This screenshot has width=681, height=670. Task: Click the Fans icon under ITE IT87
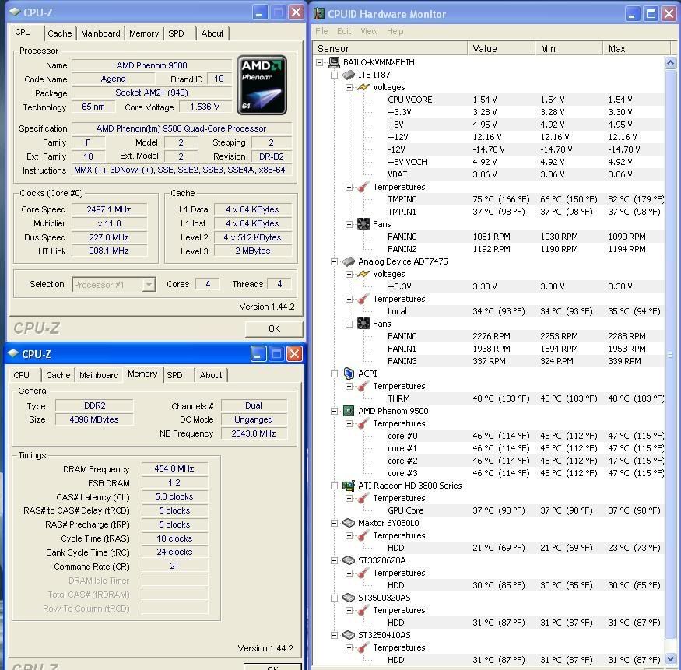point(363,224)
